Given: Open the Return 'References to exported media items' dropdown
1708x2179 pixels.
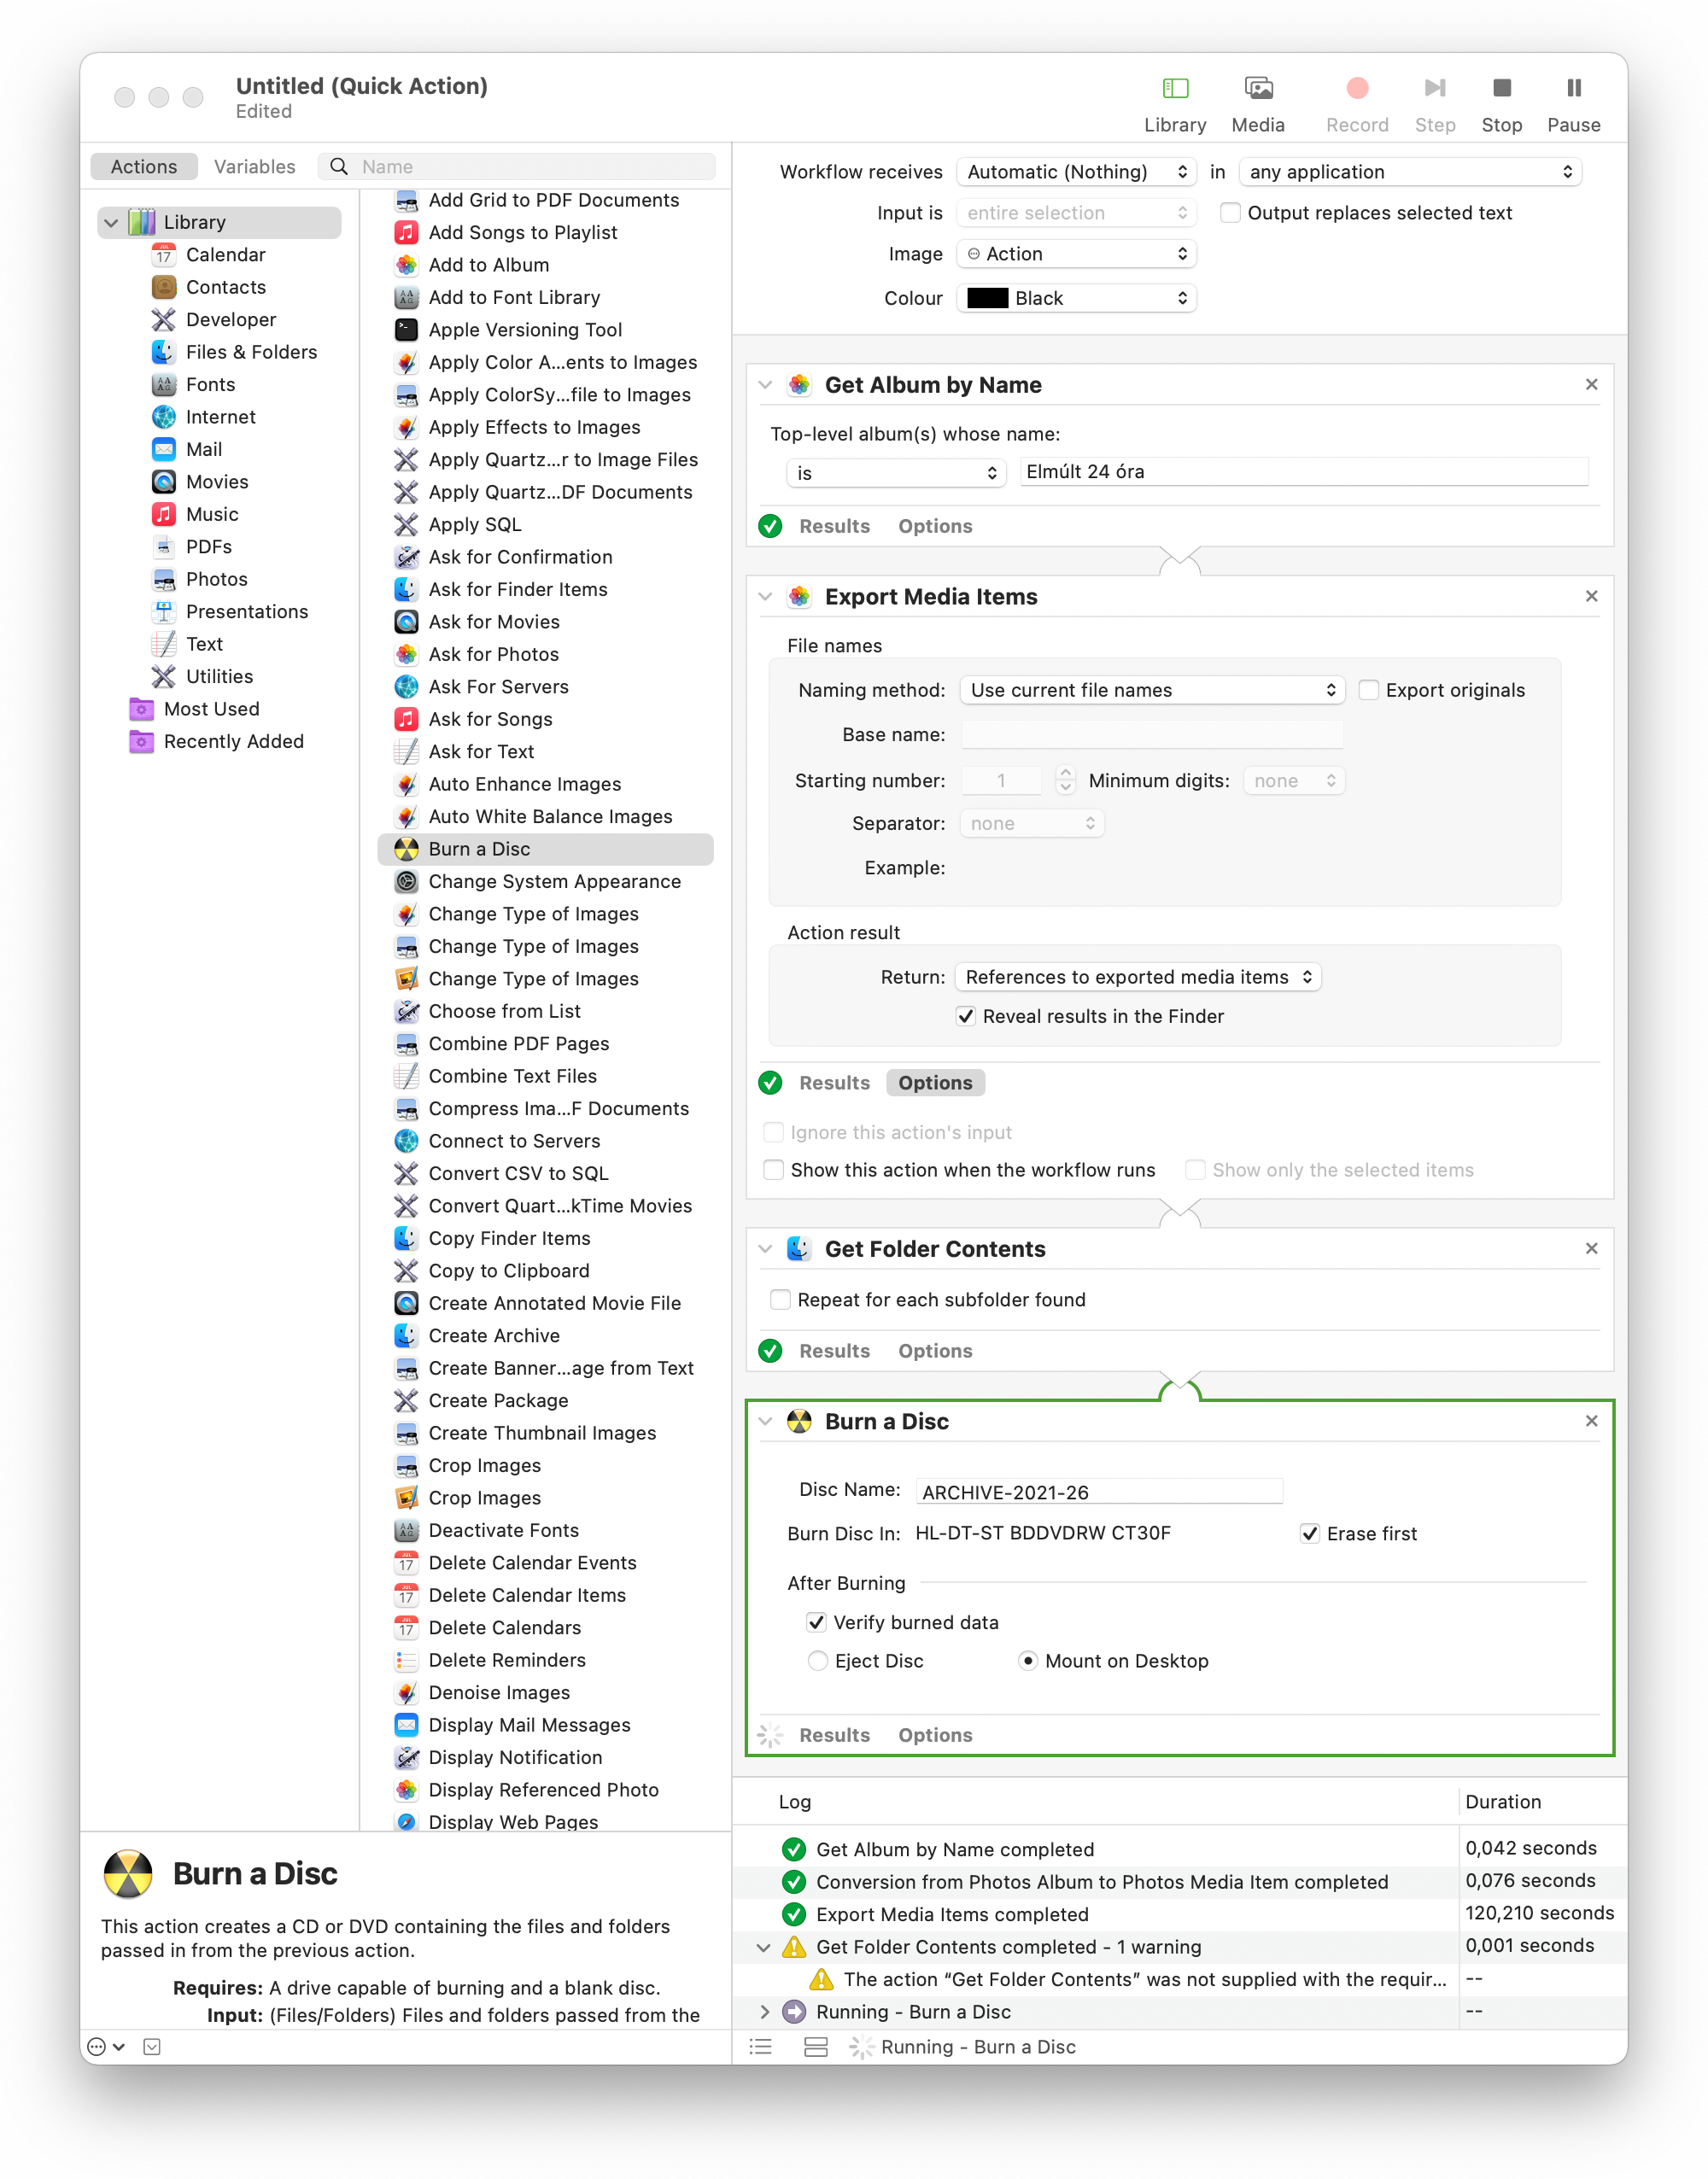Looking at the screenshot, I should [x=1138, y=977].
